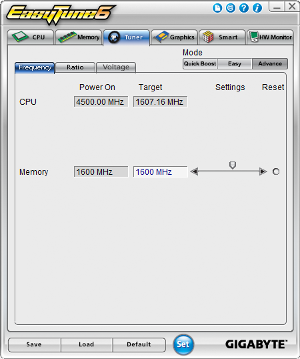The width and height of the screenshot is (300, 359).
Task: Open the CPU tab
Action: tap(31, 37)
